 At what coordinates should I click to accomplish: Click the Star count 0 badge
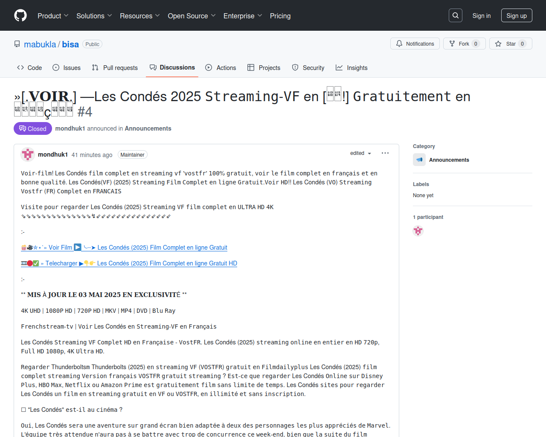(x=523, y=44)
